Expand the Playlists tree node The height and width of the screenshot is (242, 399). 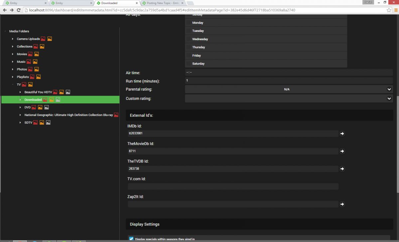13,77
